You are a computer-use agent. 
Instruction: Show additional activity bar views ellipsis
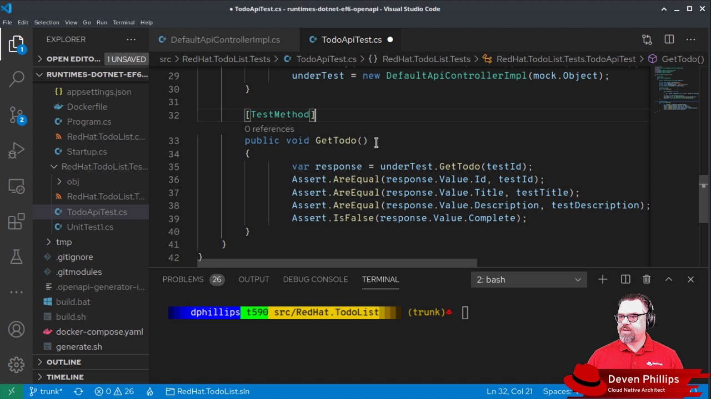click(x=16, y=292)
